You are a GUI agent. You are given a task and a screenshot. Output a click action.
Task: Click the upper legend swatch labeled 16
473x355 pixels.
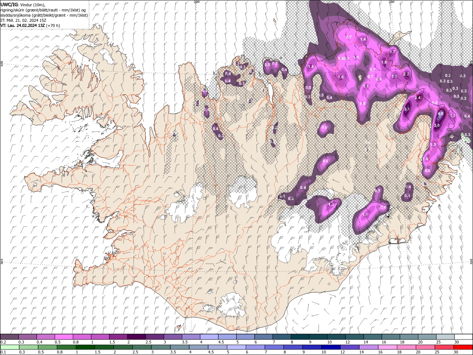(x=391, y=337)
